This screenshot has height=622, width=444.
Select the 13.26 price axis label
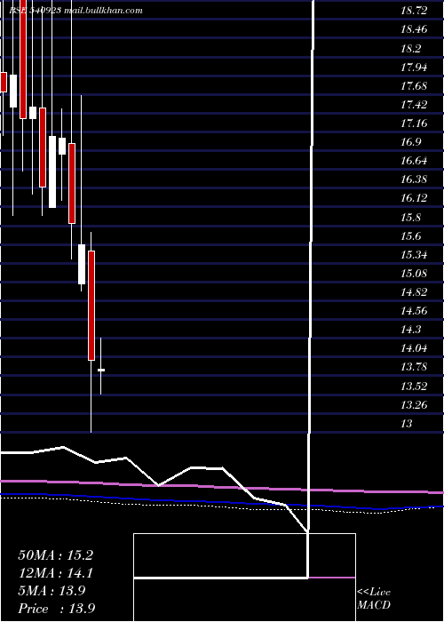[x=414, y=404]
